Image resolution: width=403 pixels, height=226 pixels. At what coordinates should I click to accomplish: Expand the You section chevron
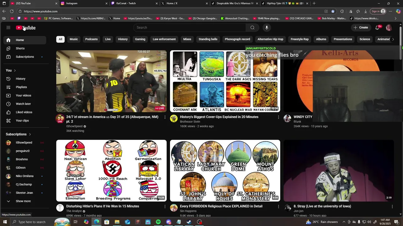[15, 71]
